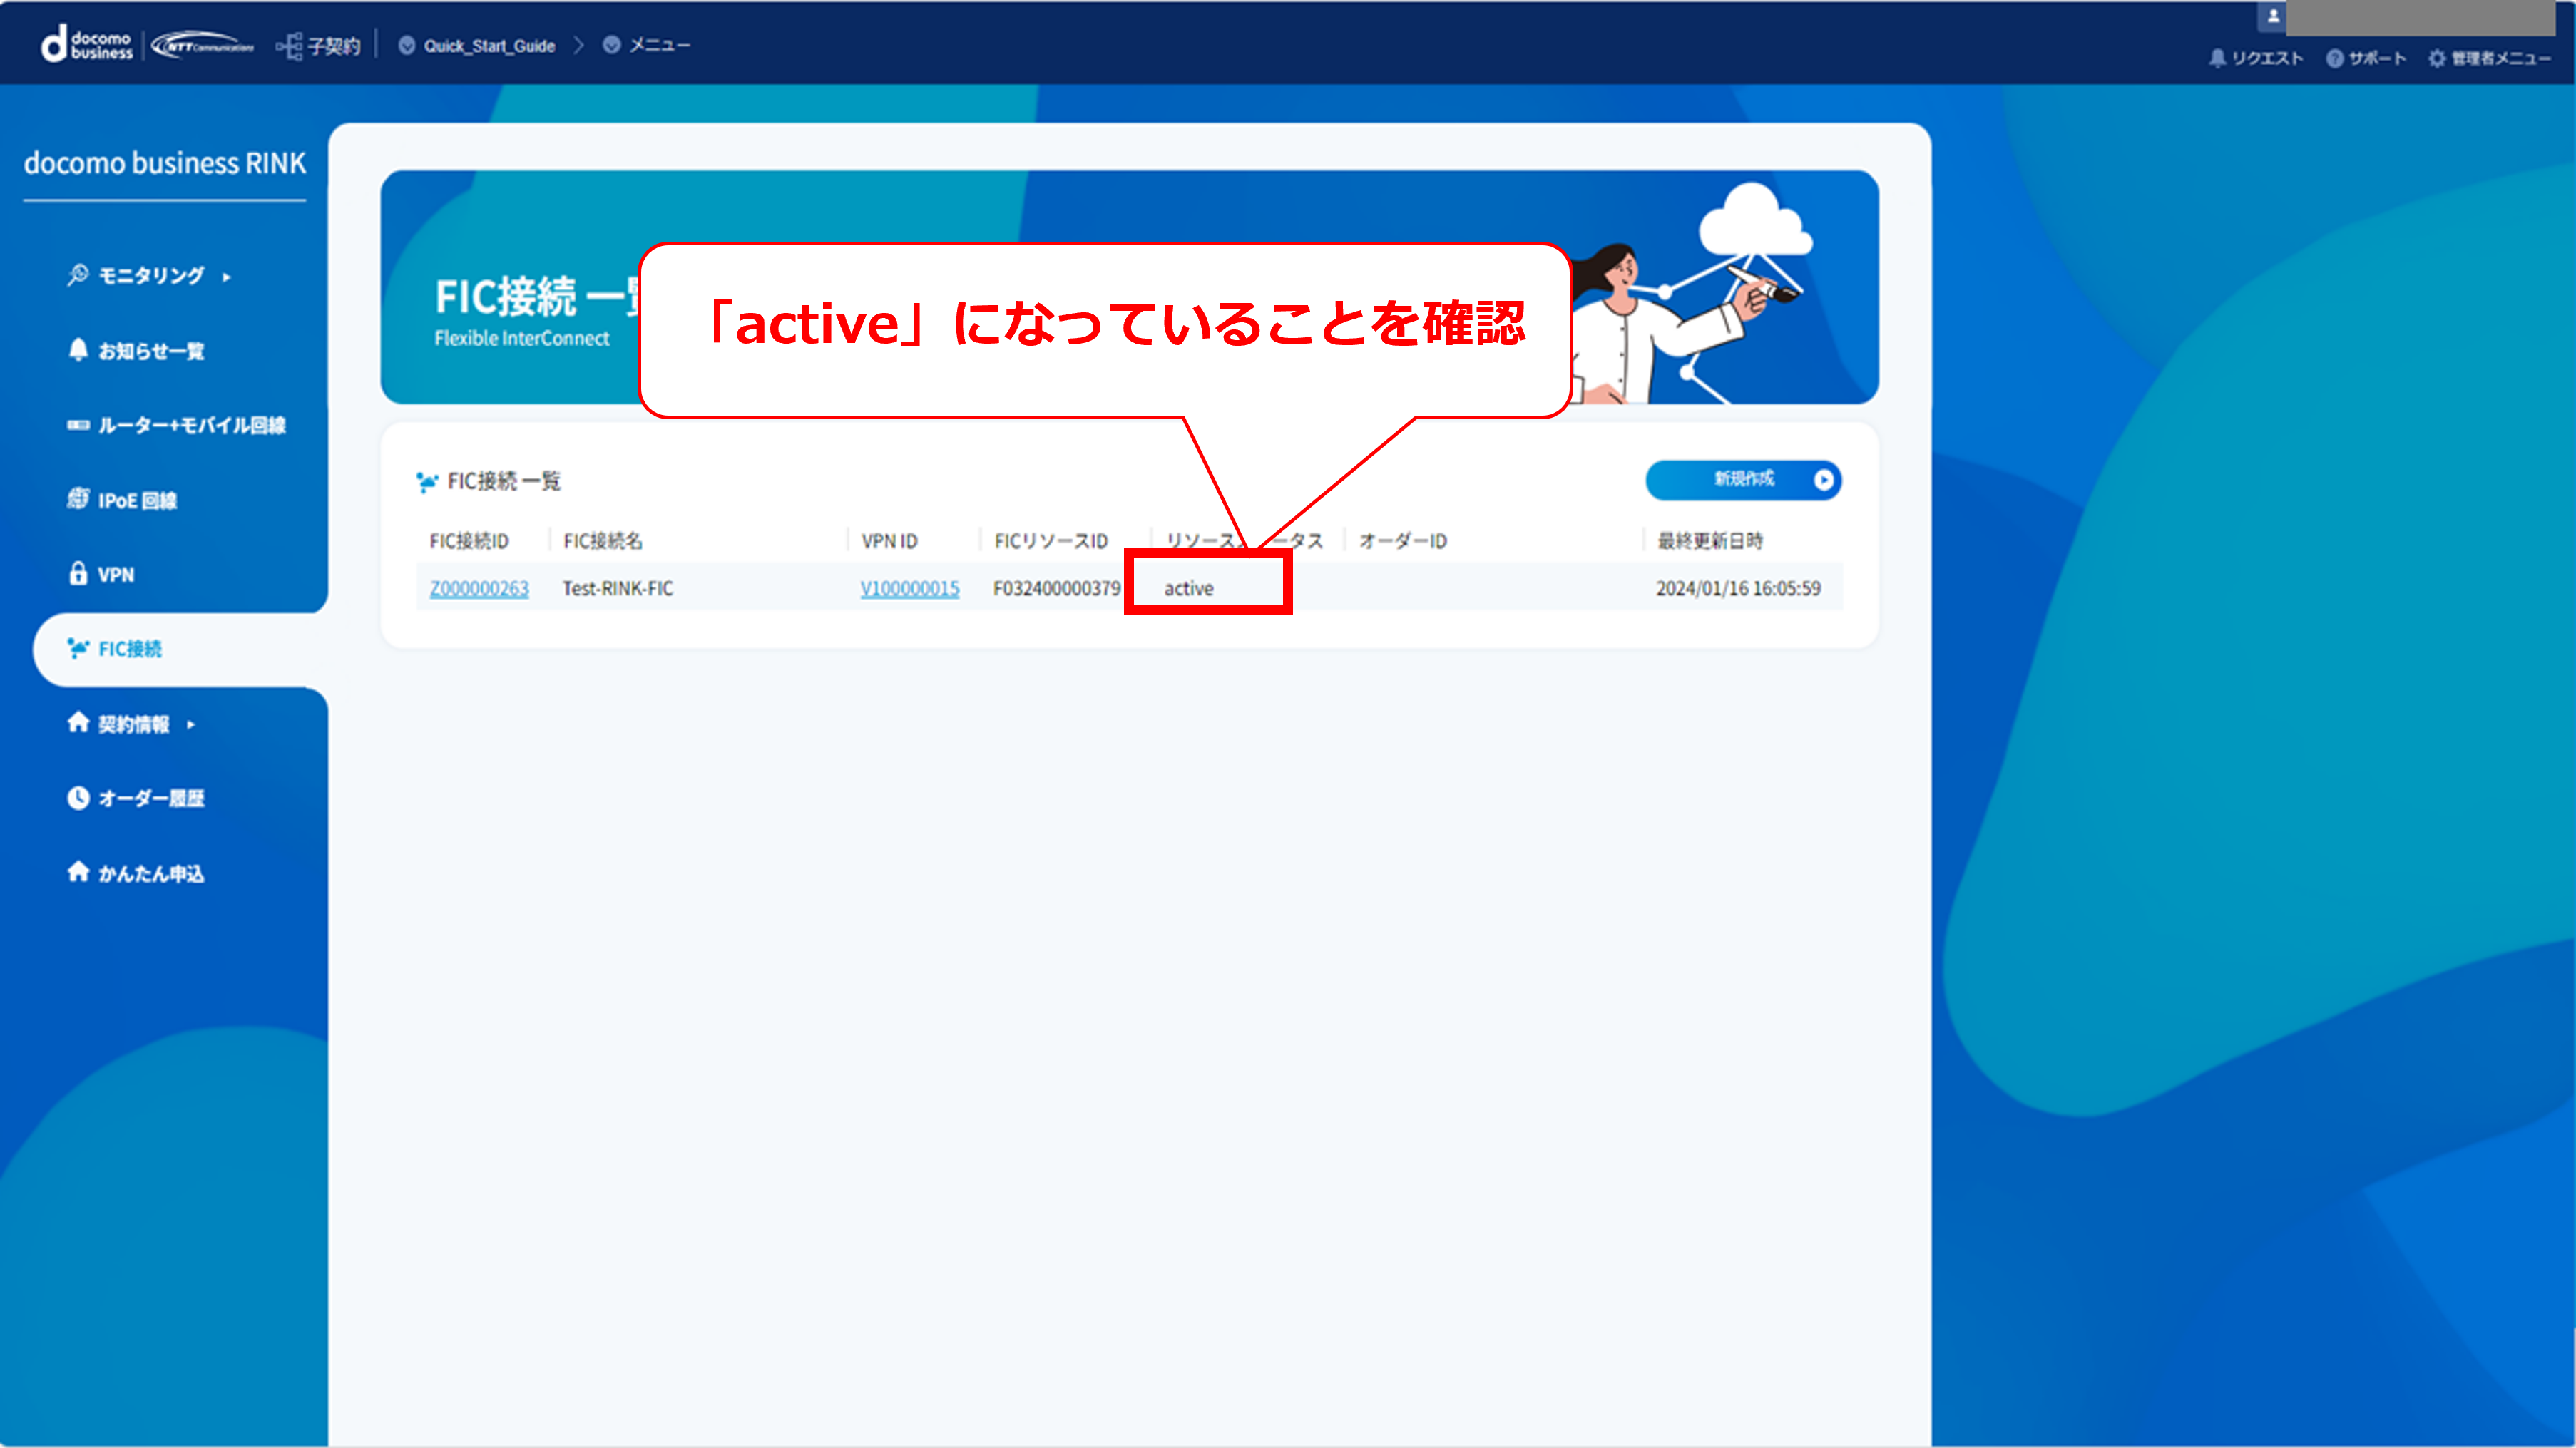Click arrow icon on 新規作成 button

(x=1823, y=480)
